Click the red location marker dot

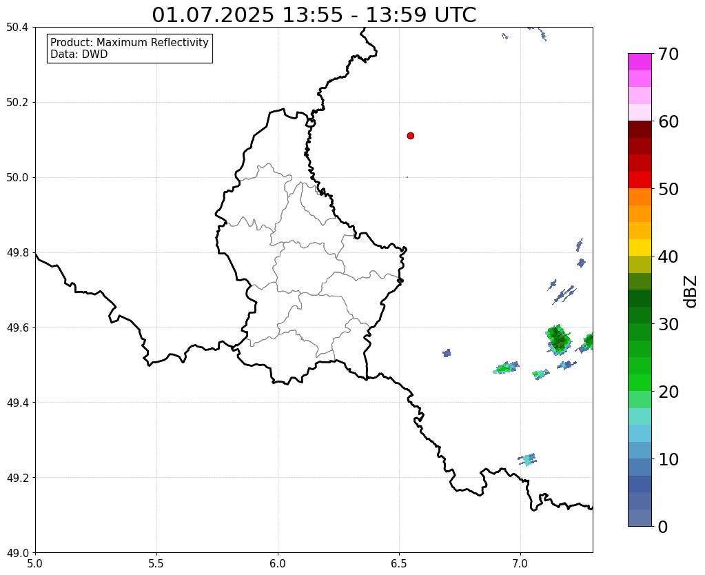pos(410,136)
